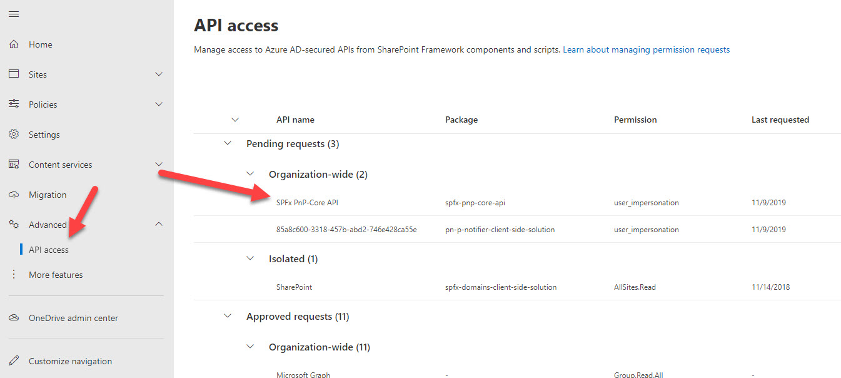Select API access in the sidebar

(x=49, y=250)
